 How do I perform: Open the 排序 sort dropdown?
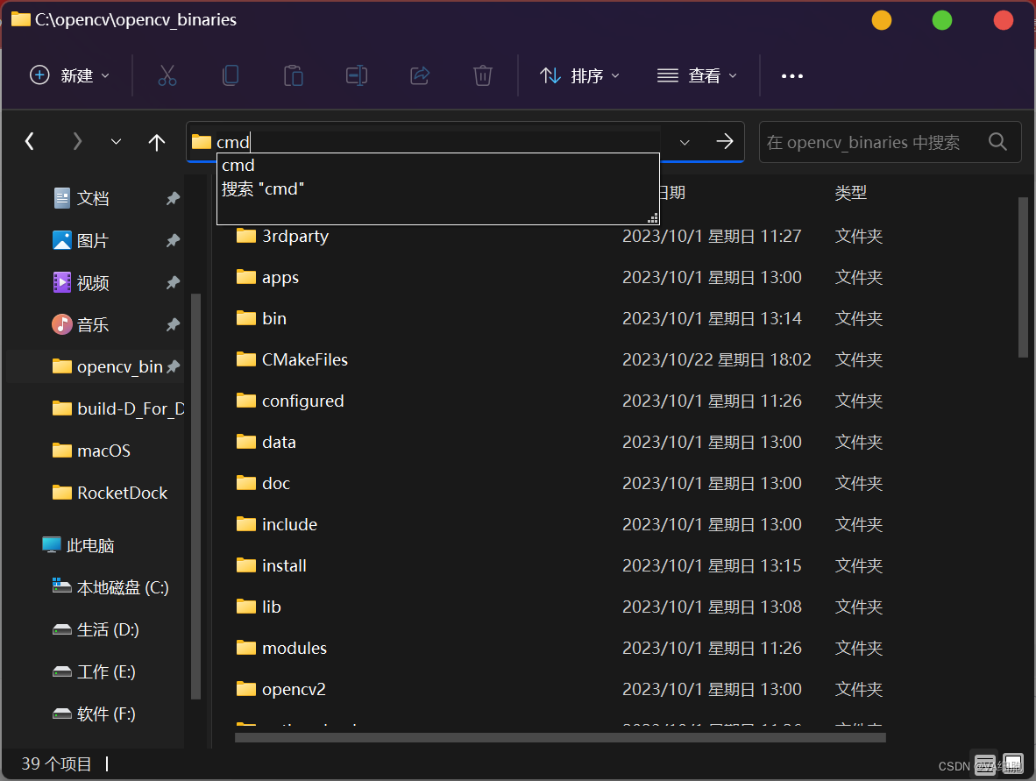point(580,75)
